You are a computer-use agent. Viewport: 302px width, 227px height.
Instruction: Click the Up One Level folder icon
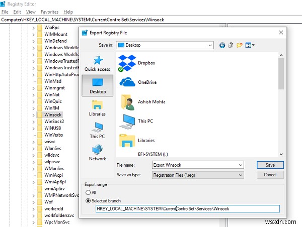pyautogui.click(x=231, y=45)
